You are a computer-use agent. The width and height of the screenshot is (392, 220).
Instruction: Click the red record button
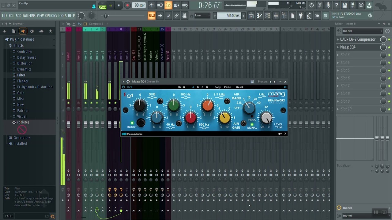[127, 5]
